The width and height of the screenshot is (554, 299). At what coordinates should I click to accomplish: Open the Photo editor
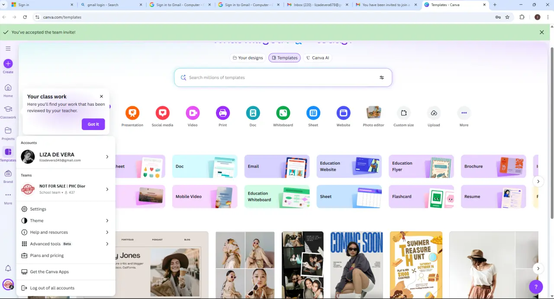point(374,117)
